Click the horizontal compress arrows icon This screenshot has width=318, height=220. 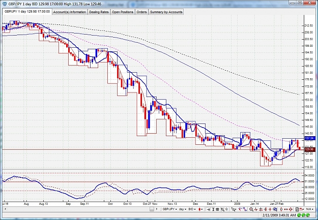286,209
